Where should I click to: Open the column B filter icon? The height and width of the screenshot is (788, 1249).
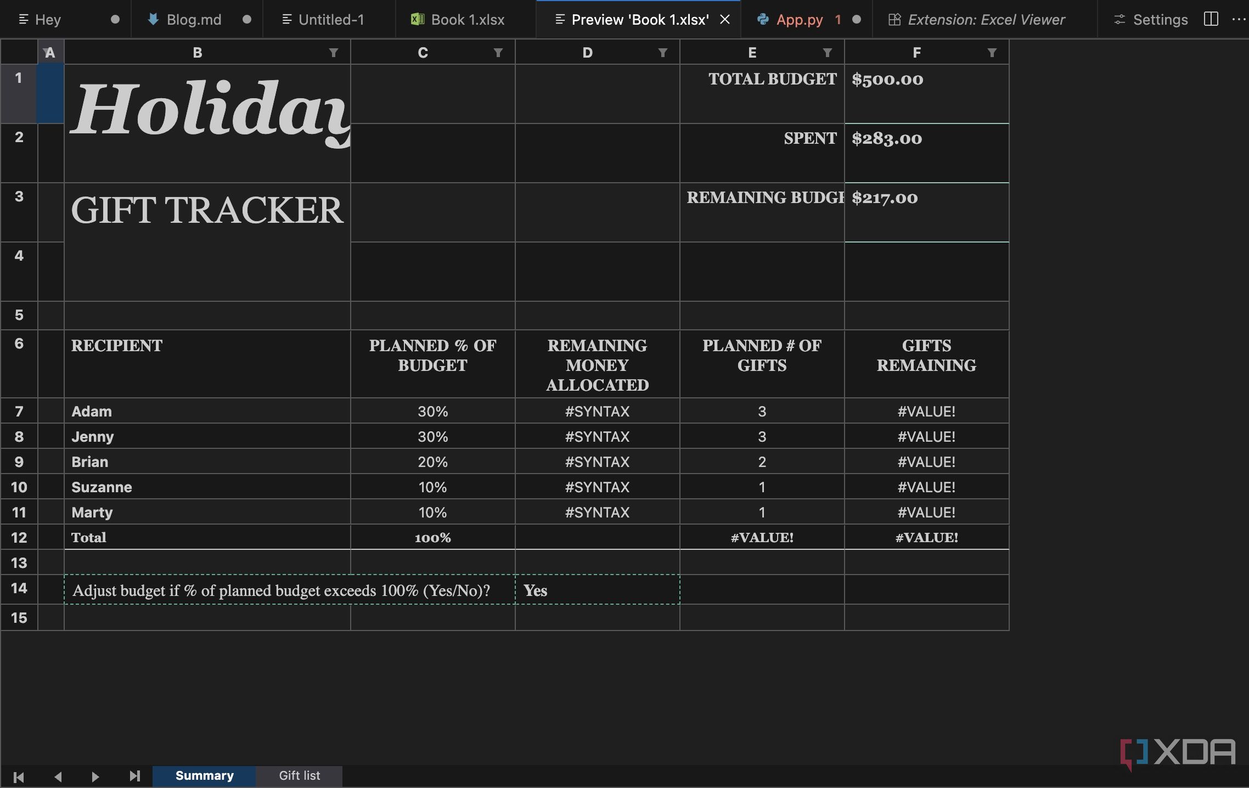[333, 53]
